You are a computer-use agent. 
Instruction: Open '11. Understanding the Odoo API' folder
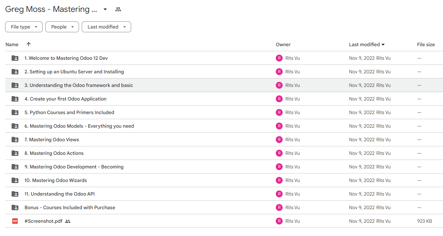[60, 194]
